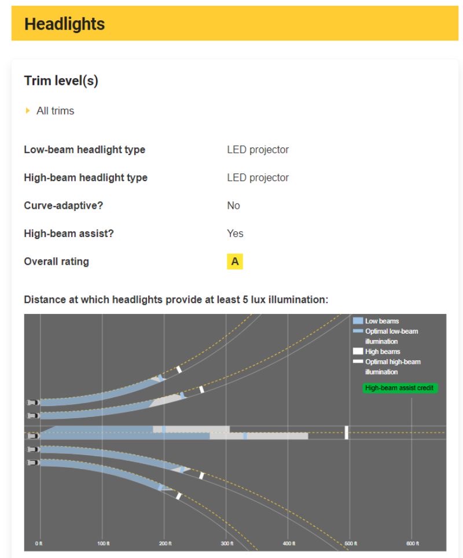This screenshot has width=463, height=558.
Task: Click the car icon on the straight road
Action: click(x=32, y=436)
